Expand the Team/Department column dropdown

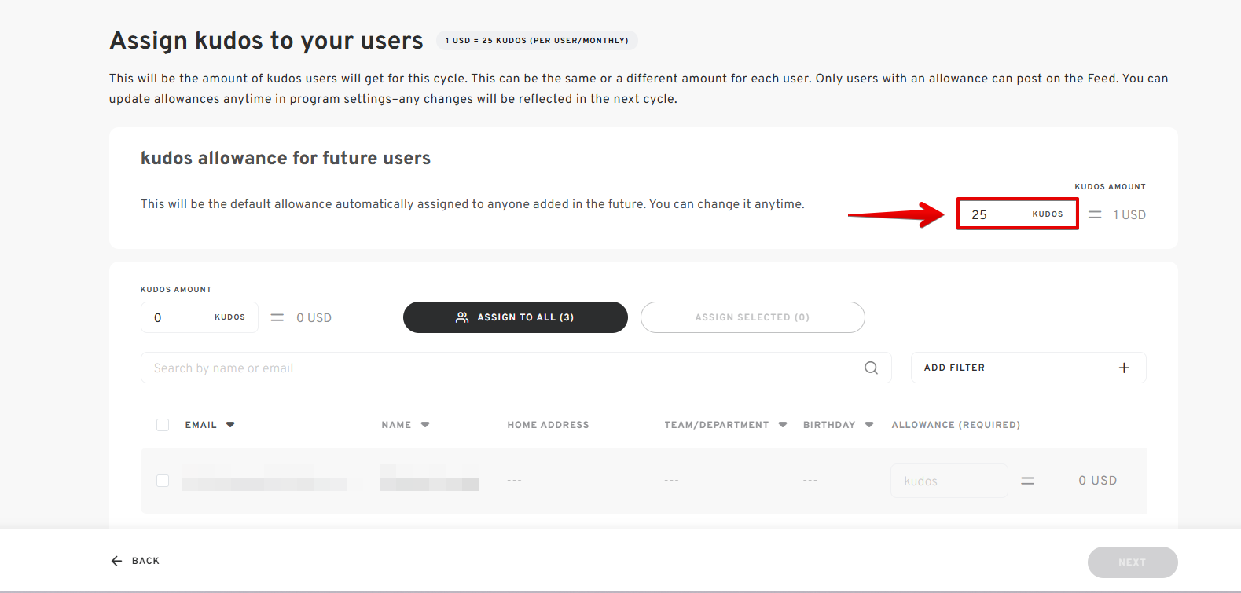point(783,425)
